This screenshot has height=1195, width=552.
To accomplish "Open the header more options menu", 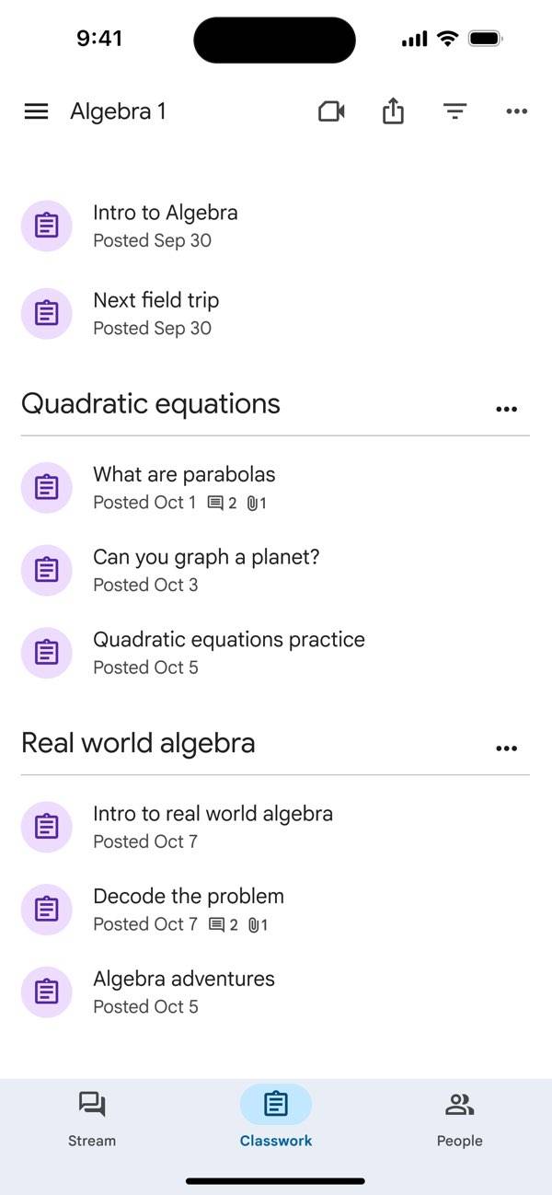I will tap(517, 112).
